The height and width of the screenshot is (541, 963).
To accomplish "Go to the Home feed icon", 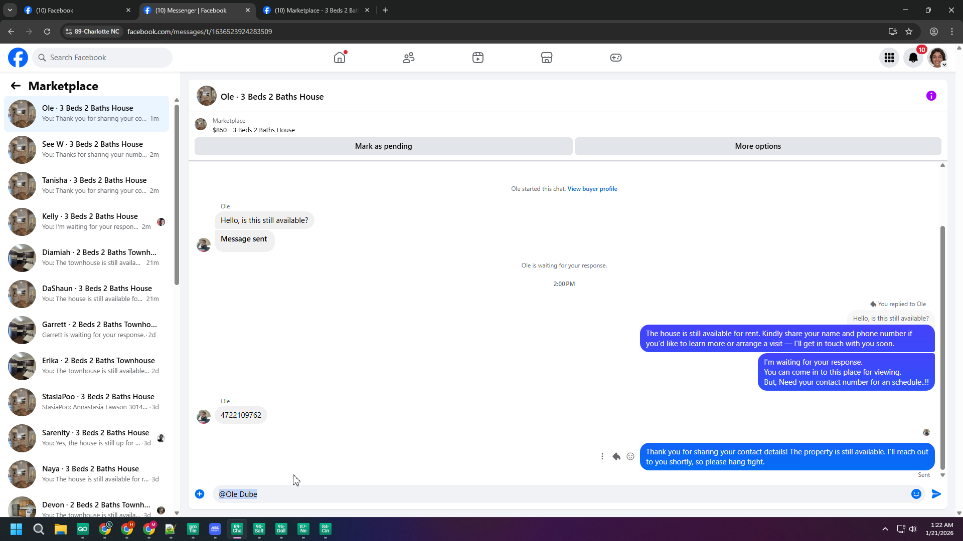I will pyautogui.click(x=340, y=58).
